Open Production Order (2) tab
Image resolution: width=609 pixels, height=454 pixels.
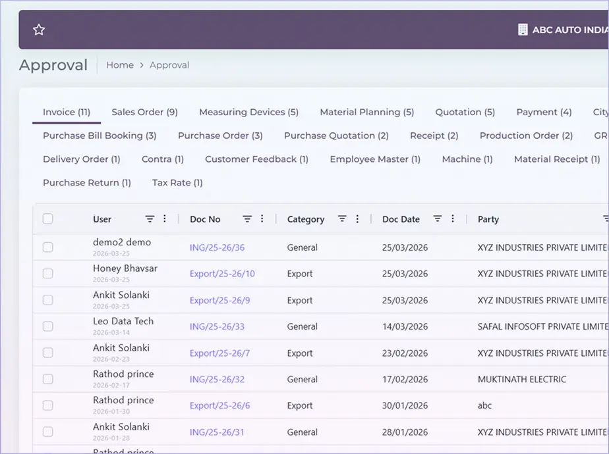pyautogui.click(x=526, y=136)
